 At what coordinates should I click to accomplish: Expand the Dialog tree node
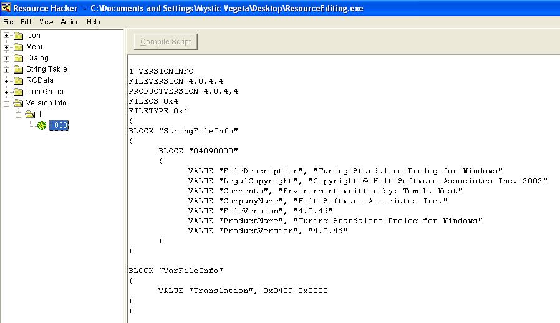coord(6,58)
